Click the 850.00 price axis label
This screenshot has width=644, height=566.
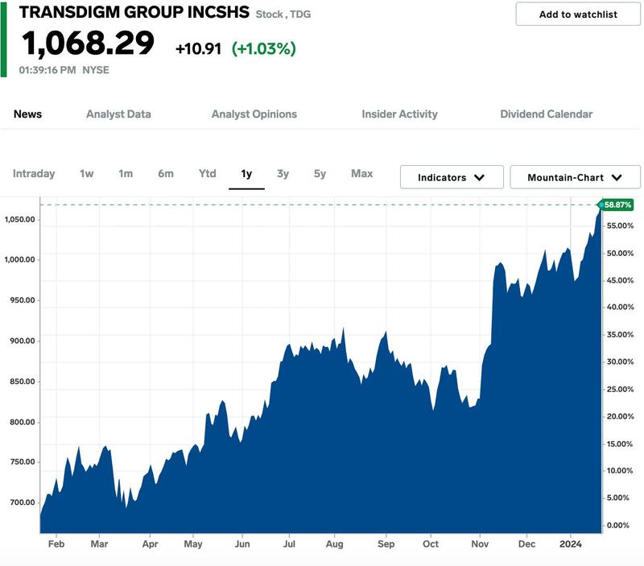coord(23,382)
